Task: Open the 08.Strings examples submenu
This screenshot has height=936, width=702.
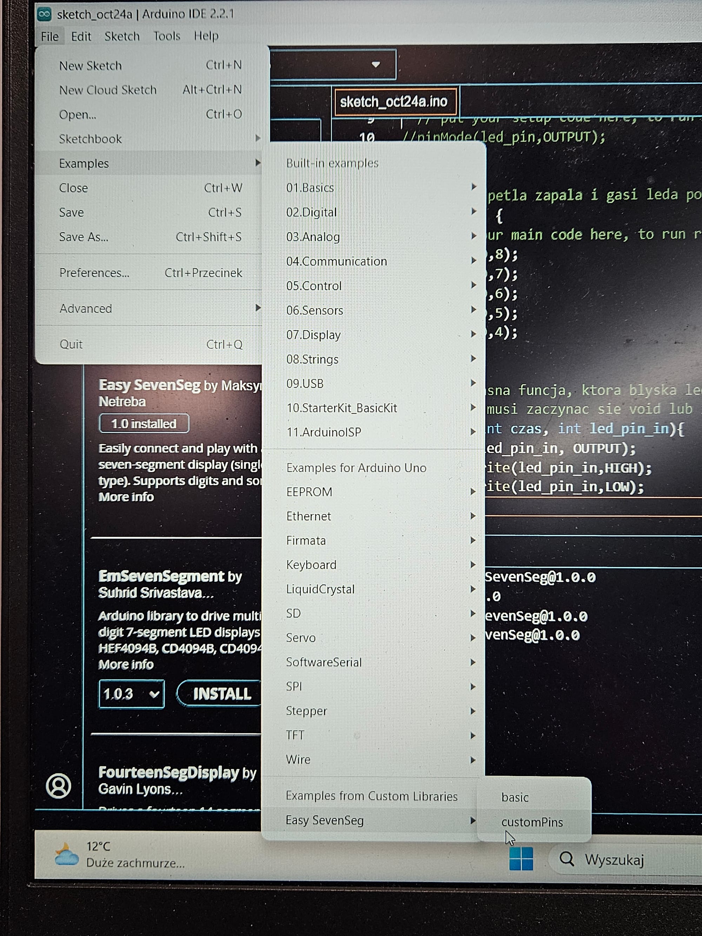Action: tap(373, 359)
